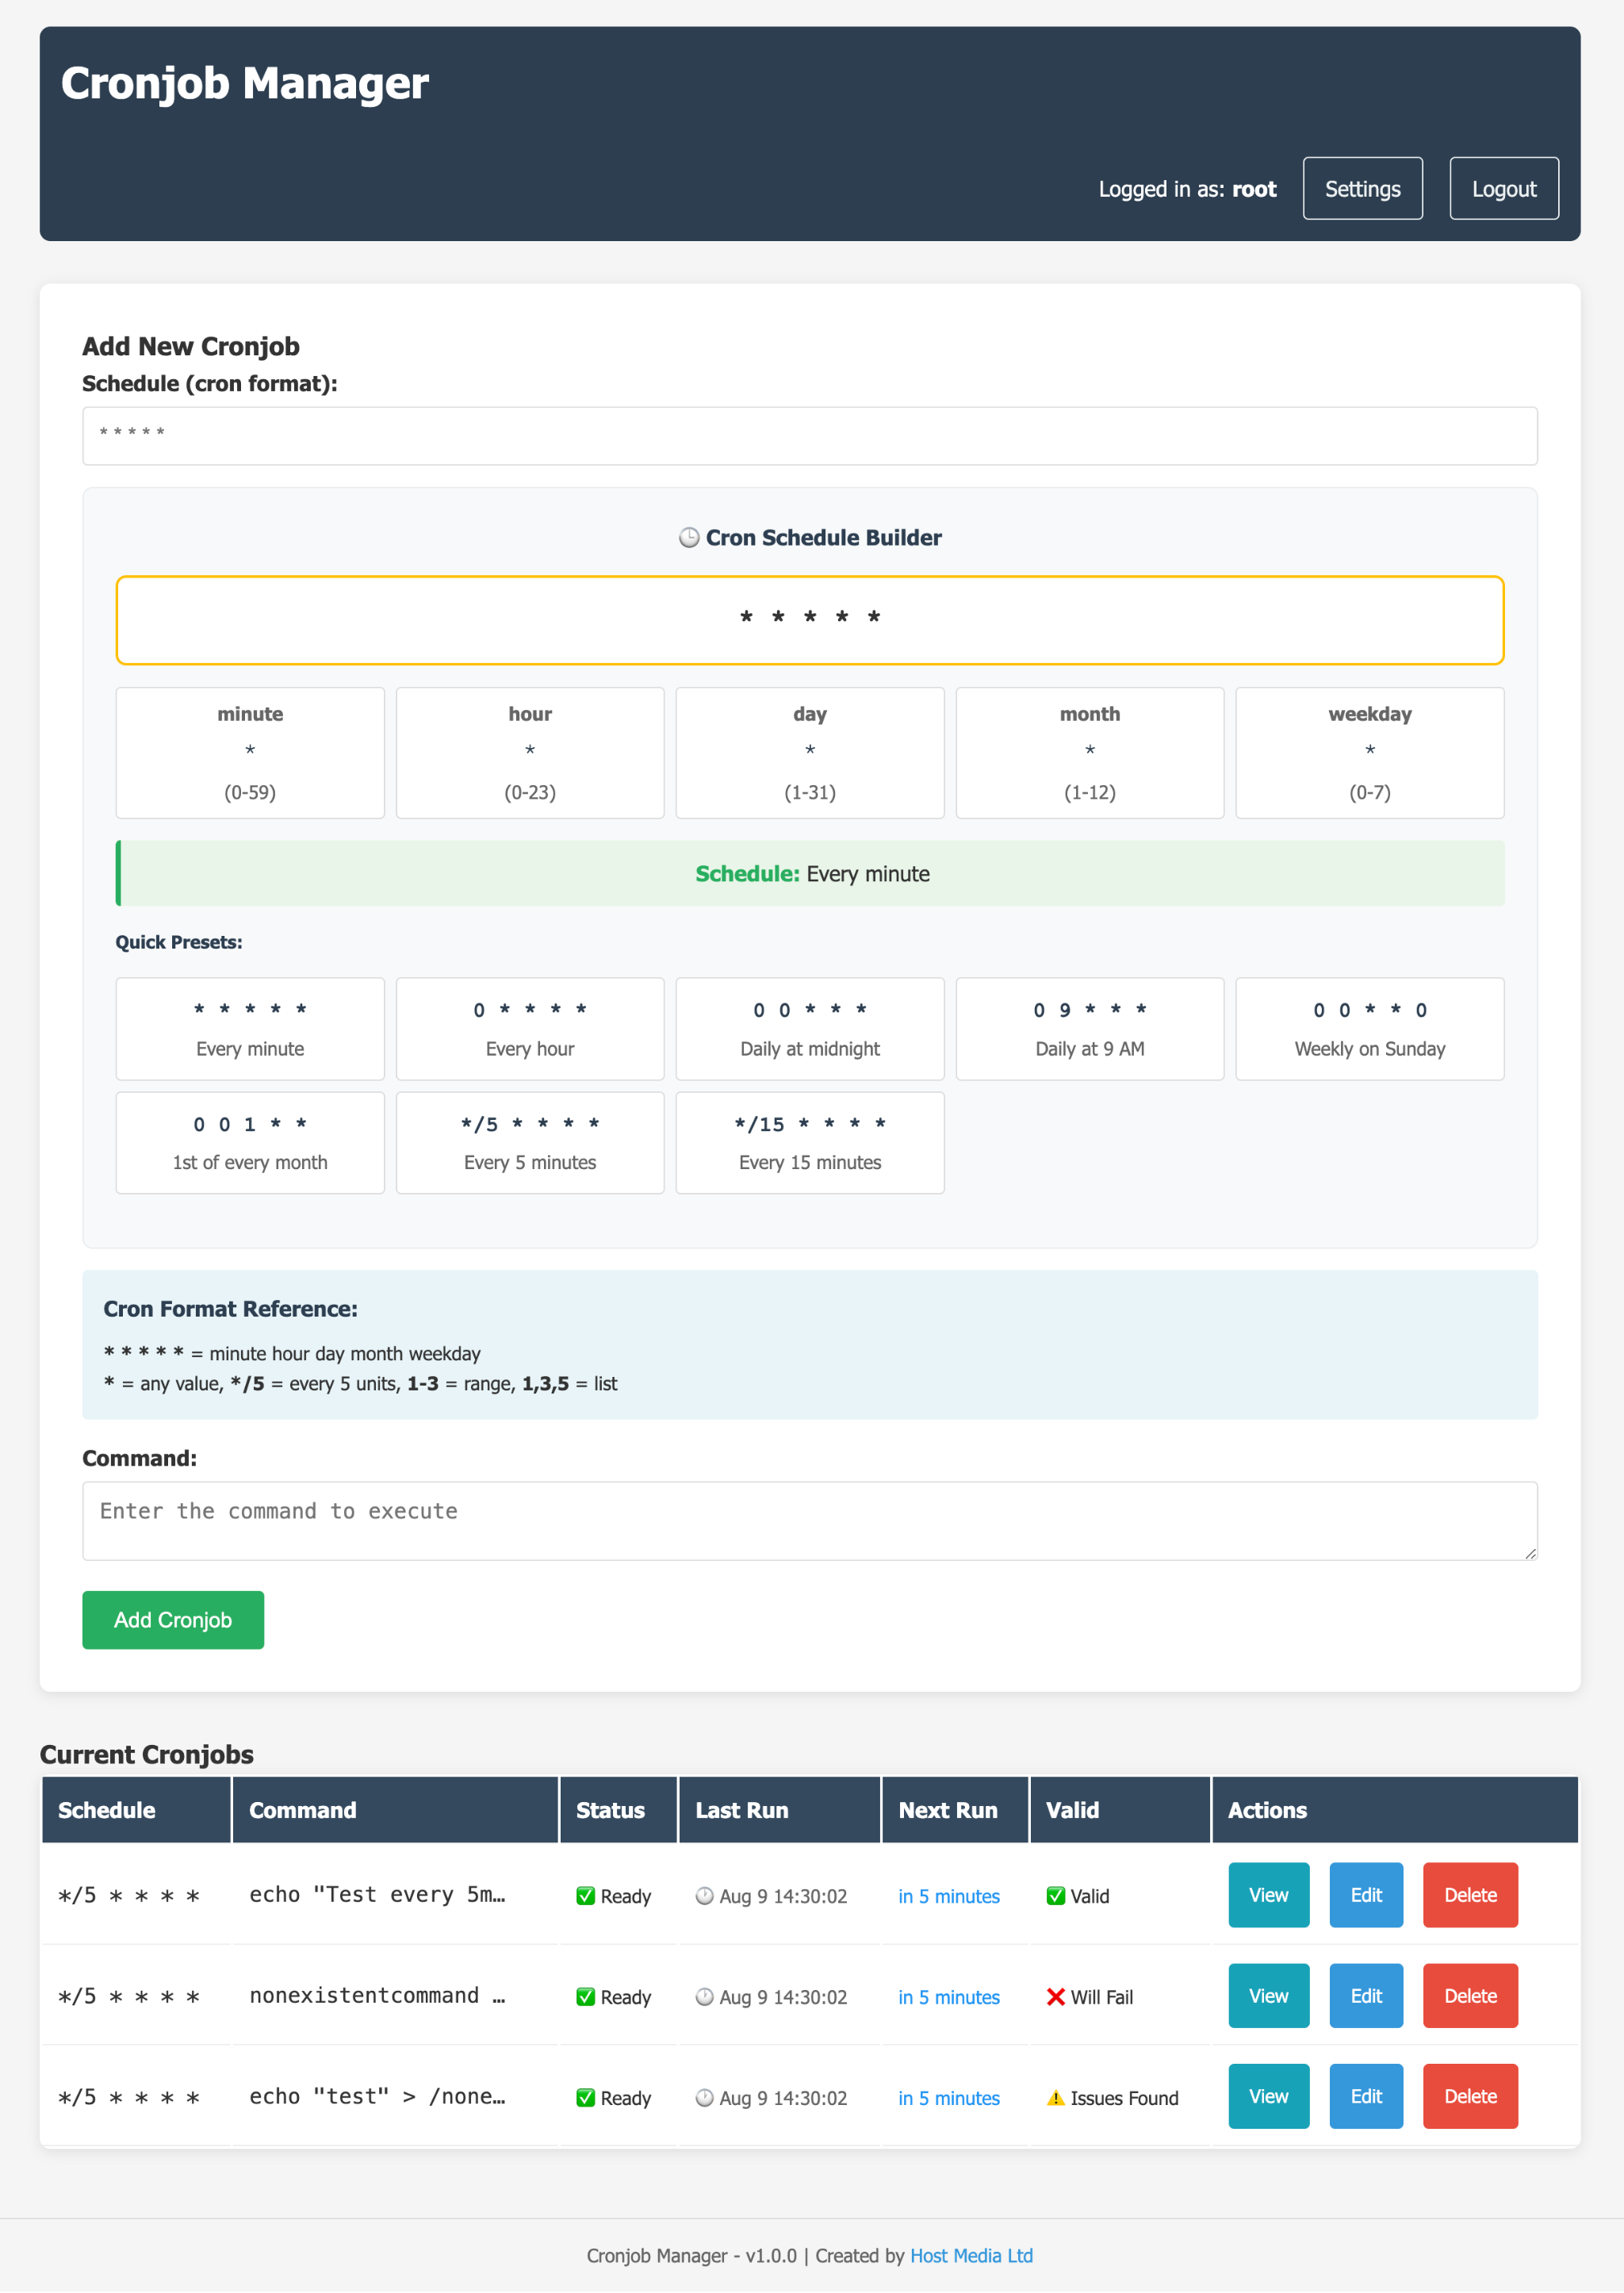Select the Every 5 minutes preset
Viewport: 1624px width, 2293px height.
[529, 1142]
